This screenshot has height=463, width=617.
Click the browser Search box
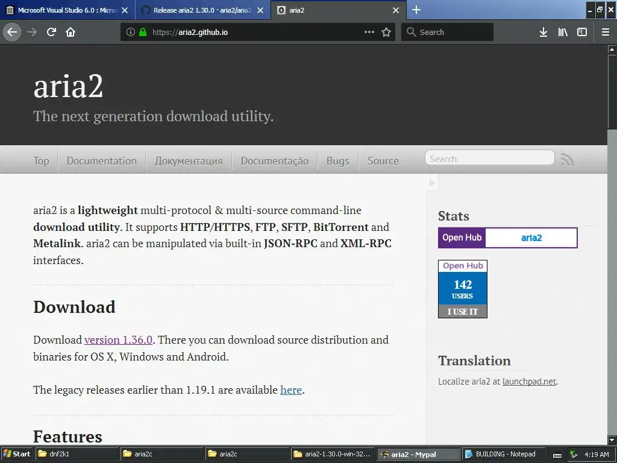click(448, 32)
